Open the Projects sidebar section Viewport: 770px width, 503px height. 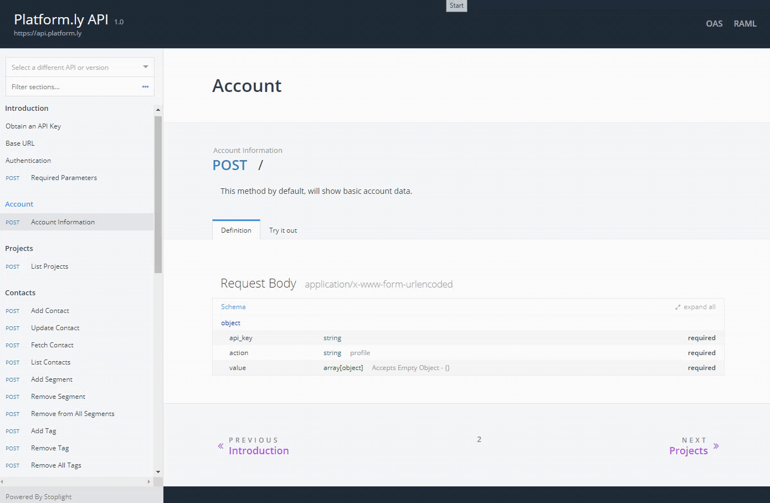[19, 248]
